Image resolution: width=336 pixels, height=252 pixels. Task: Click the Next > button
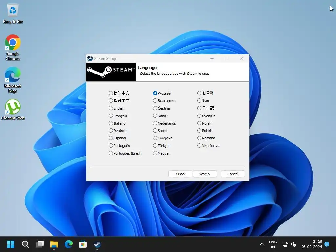205,174
